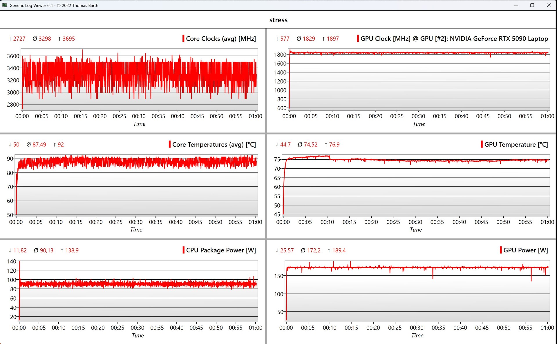This screenshot has width=557, height=344.
Task: Click the Core Temperatures minimum value 50
Action: (x=16, y=144)
